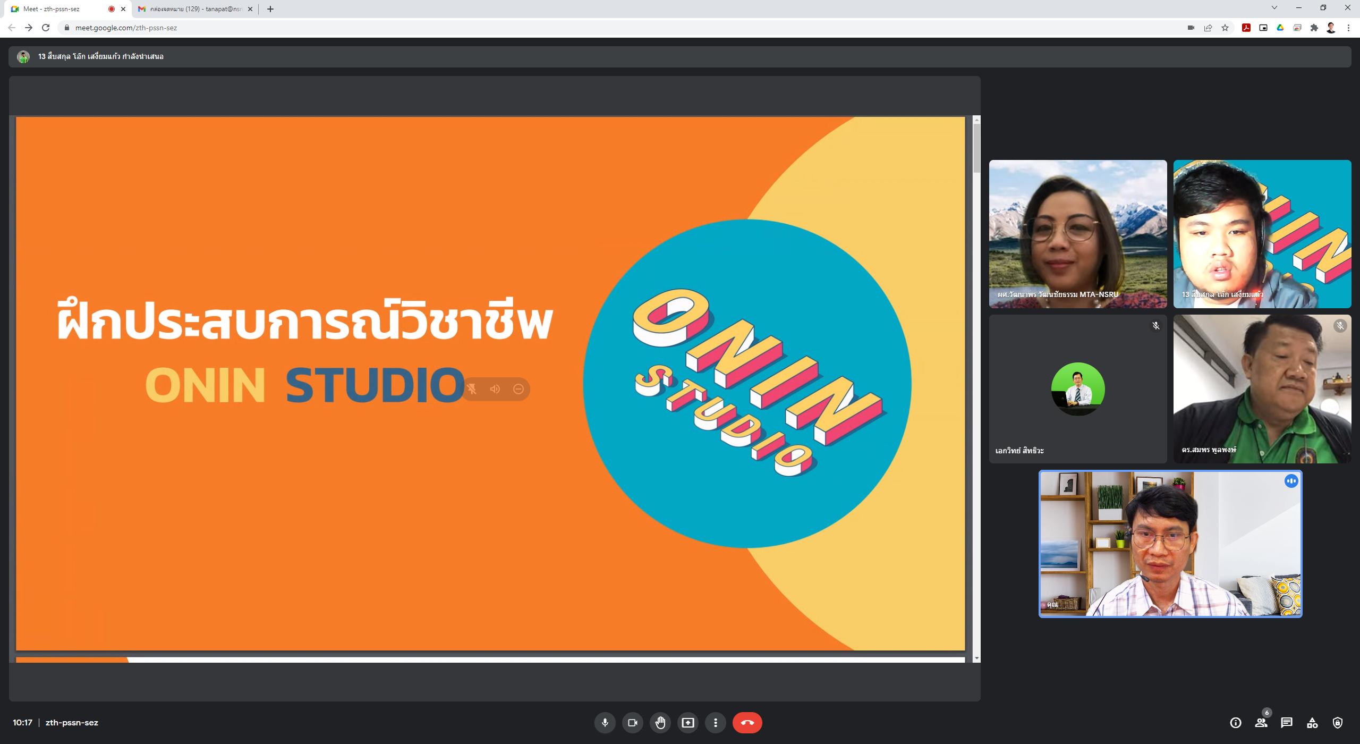Reload the Meet page
Viewport: 1360px width, 744px height.
pyautogui.click(x=46, y=28)
